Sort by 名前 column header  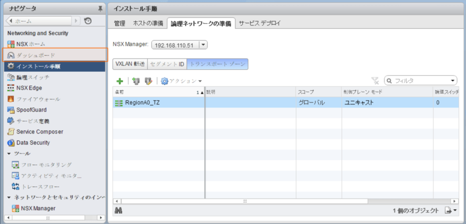[159, 92]
